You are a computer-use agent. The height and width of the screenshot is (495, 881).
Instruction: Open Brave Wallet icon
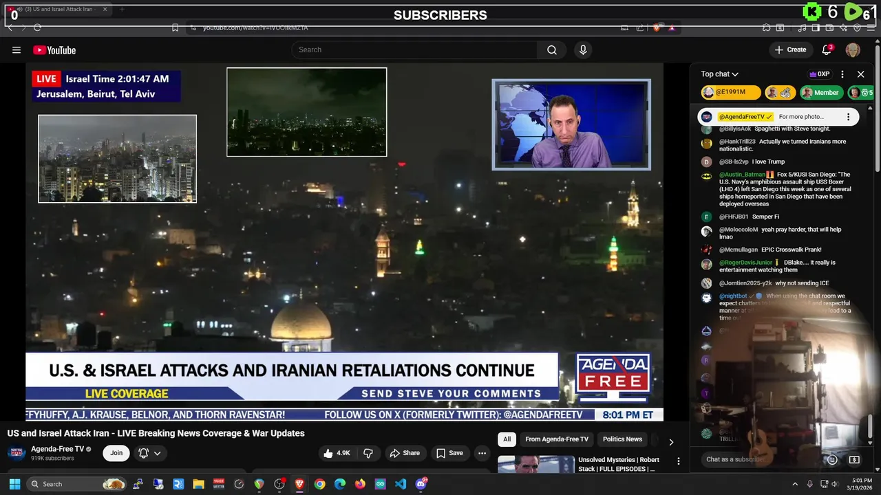(x=829, y=27)
